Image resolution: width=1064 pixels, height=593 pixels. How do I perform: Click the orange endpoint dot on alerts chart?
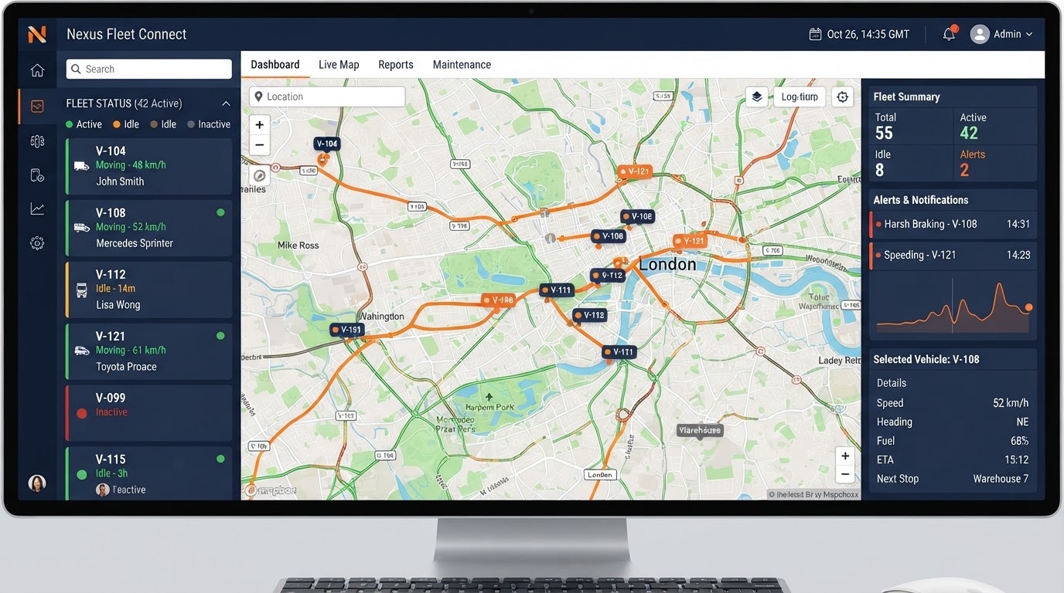coord(1028,307)
